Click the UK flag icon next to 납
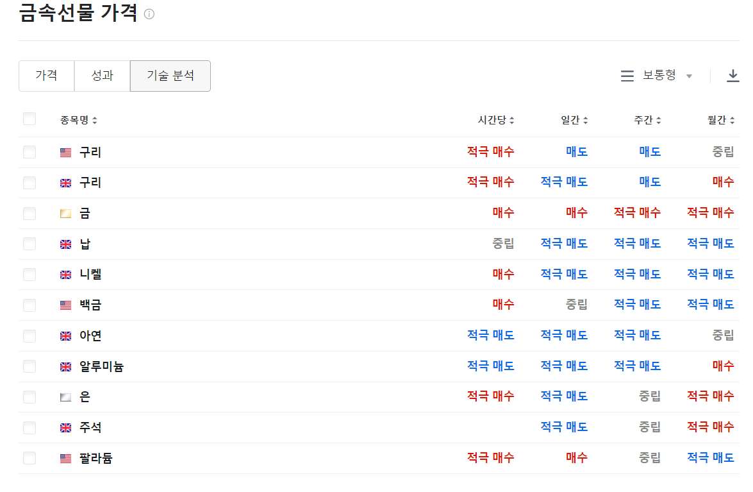Viewport: 753px width, 492px height. tap(66, 244)
